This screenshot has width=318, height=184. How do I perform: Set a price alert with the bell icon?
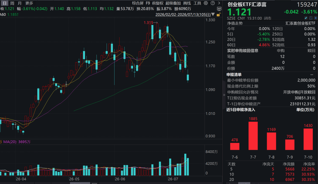coord(311,18)
